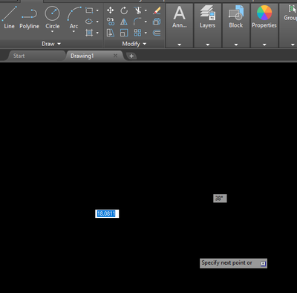
Task: Click the Erase tool icon
Action: (x=157, y=10)
